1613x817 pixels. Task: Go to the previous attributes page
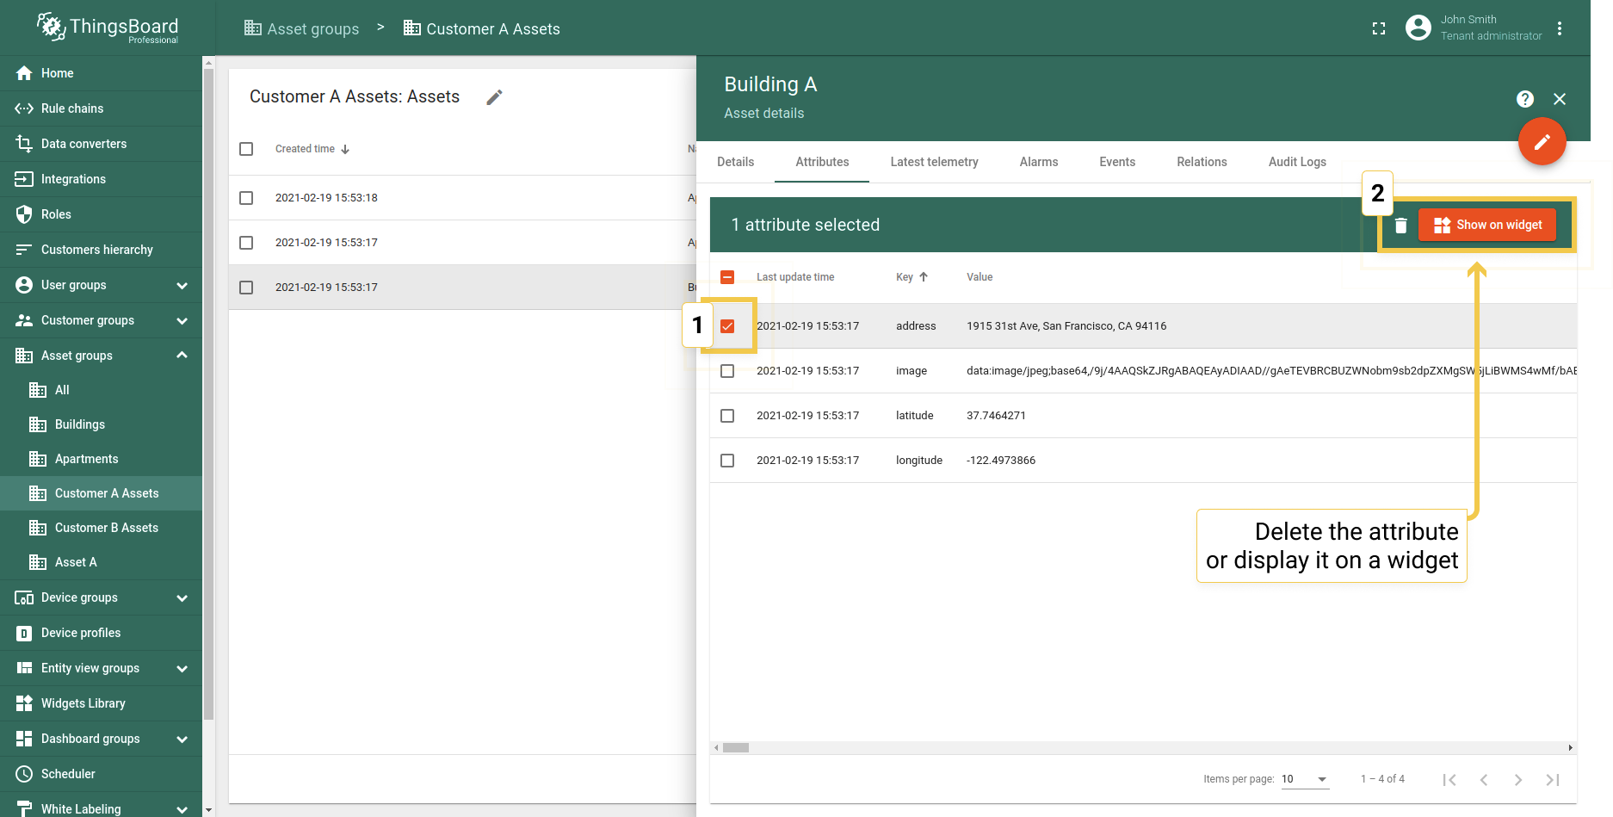click(1484, 780)
